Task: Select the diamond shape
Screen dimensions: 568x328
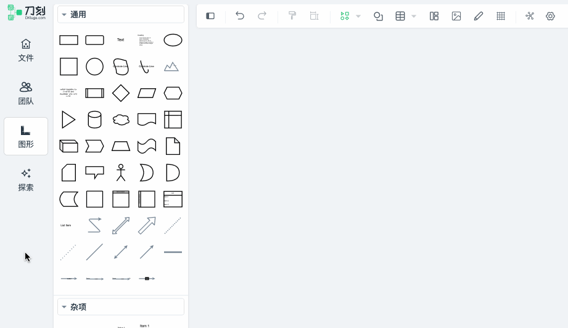Action: point(121,93)
